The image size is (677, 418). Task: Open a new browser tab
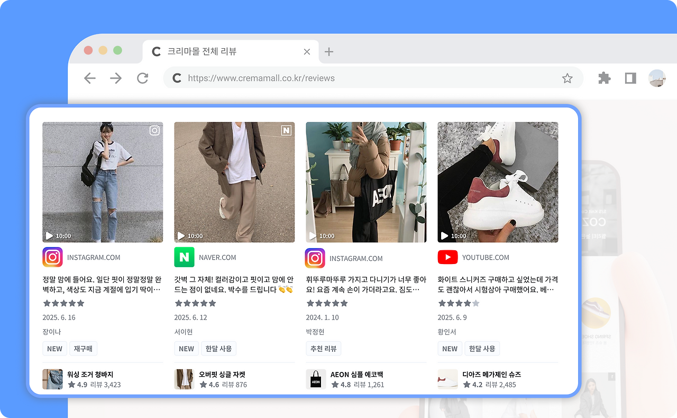[328, 51]
